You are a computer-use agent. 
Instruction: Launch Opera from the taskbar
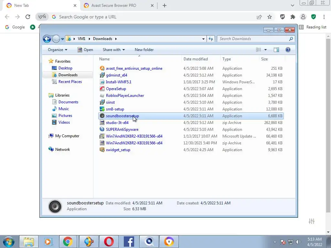[x=109, y=242]
